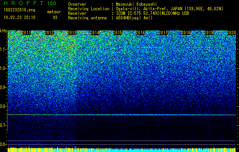Screen dimensions: 239x152
Task: Click the upper gray horizontal line above 0.6 kHz
Action: pos(122,141)
